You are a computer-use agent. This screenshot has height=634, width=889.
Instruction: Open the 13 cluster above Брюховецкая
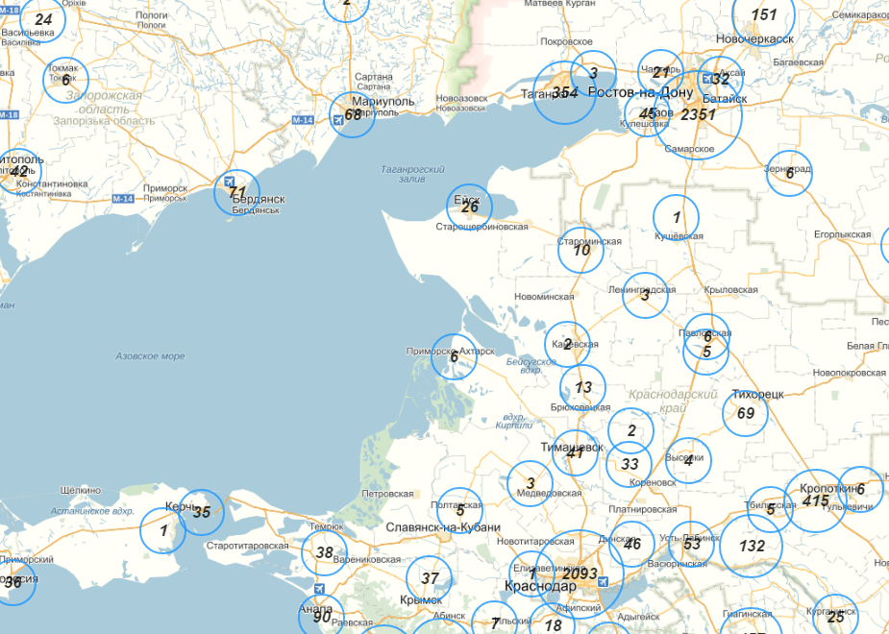pyautogui.click(x=582, y=387)
